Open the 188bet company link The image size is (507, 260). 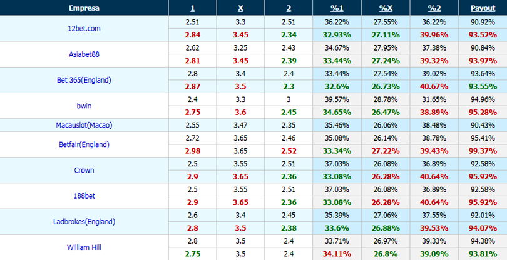pos(84,196)
